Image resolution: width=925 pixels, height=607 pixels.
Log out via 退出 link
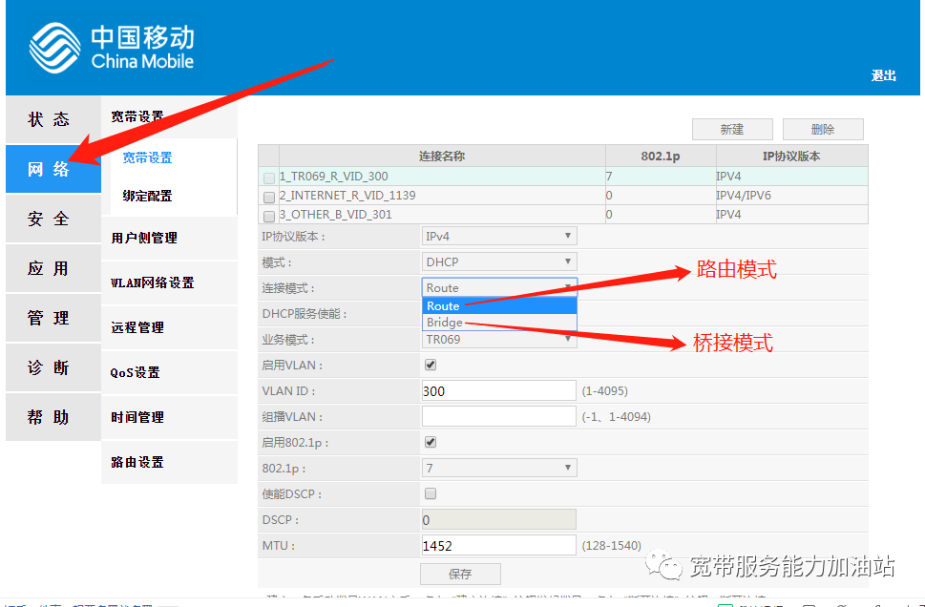[x=883, y=75]
